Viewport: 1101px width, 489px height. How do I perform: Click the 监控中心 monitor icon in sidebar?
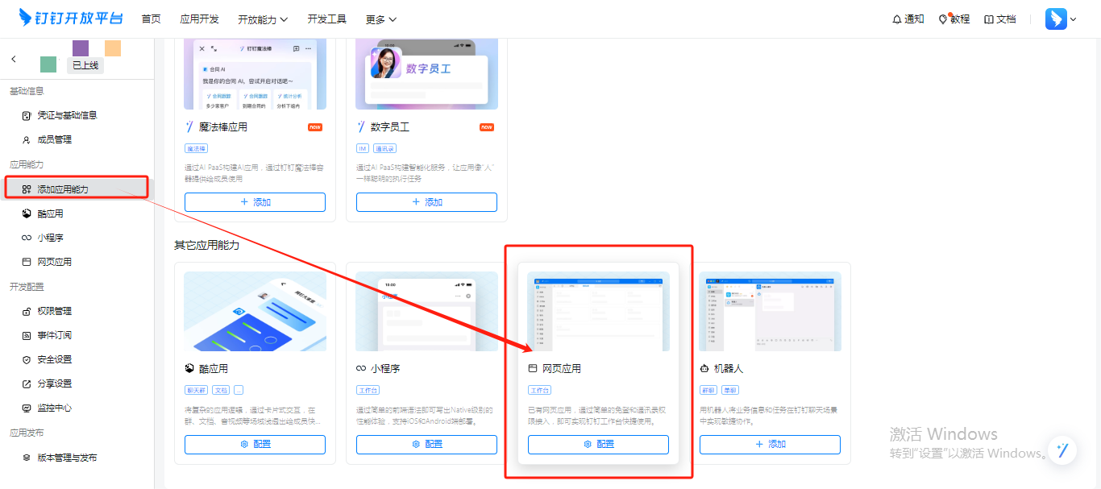pyautogui.click(x=27, y=408)
